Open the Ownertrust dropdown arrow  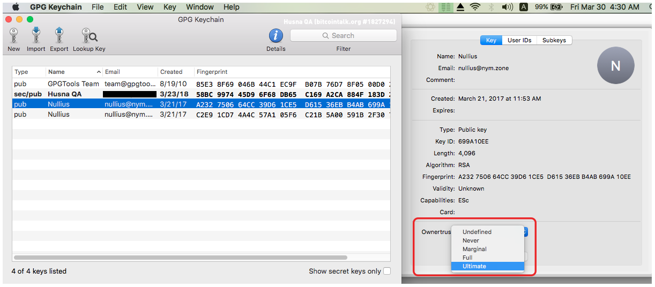(x=526, y=232)
